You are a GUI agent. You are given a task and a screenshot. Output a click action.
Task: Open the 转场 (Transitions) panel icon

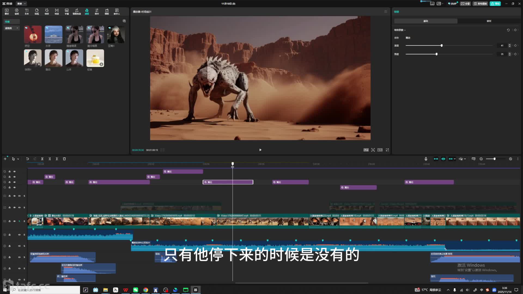57,11
